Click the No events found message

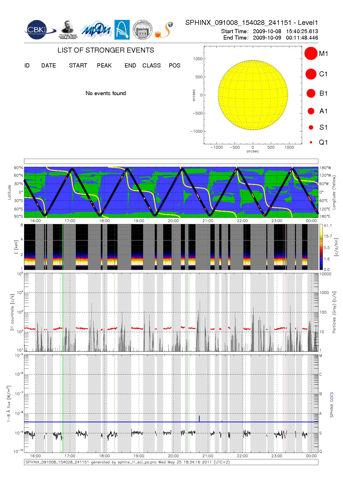click(x=106, y=93)
